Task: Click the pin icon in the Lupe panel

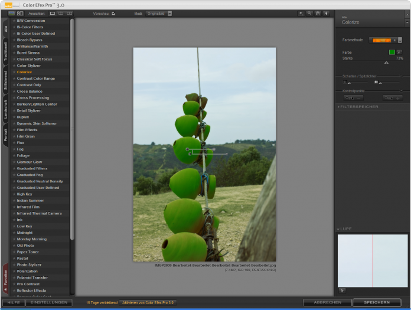Action: pos(342,291)
